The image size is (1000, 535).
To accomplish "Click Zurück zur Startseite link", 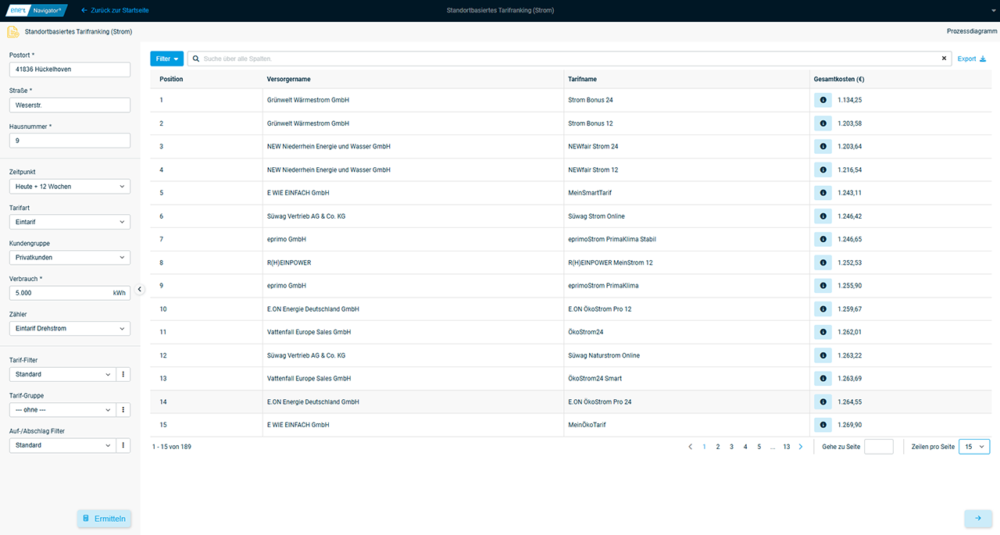I will click(115, 10).
